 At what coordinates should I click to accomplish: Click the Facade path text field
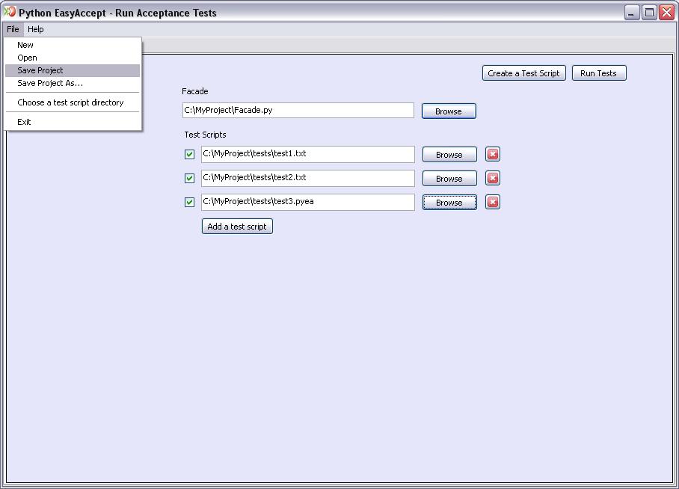(x=298, y=111)
